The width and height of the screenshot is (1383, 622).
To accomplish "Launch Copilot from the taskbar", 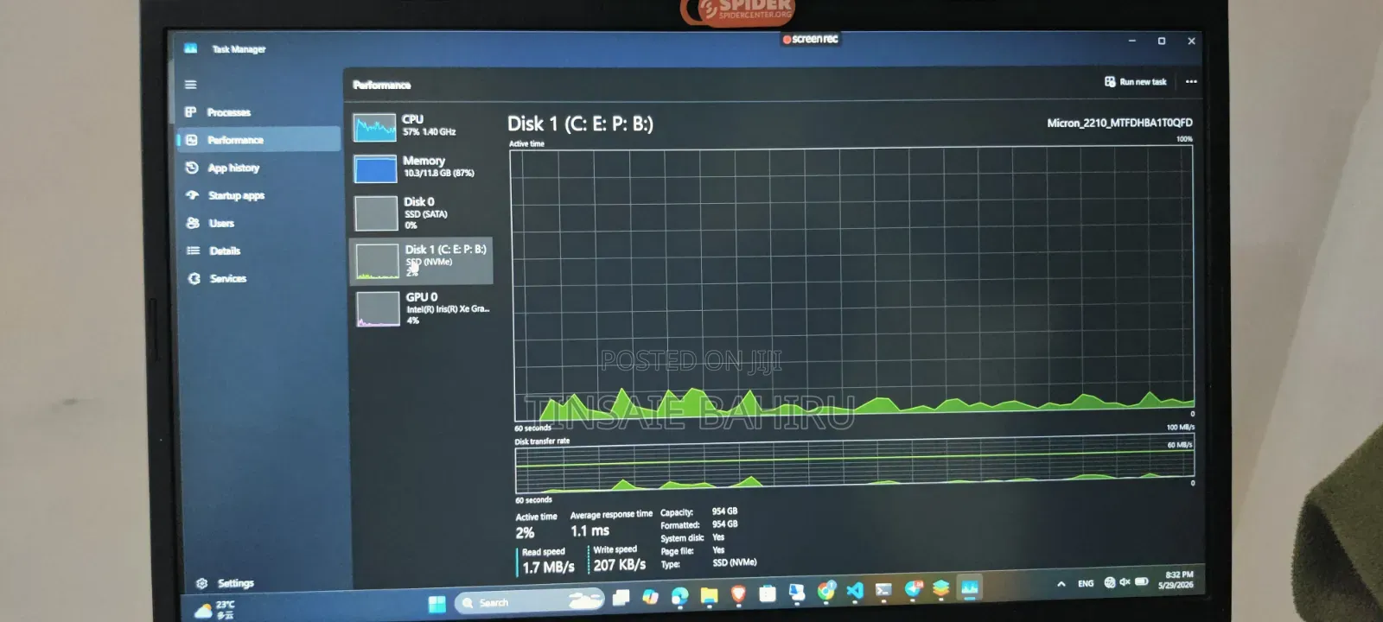I will (650, 596).
